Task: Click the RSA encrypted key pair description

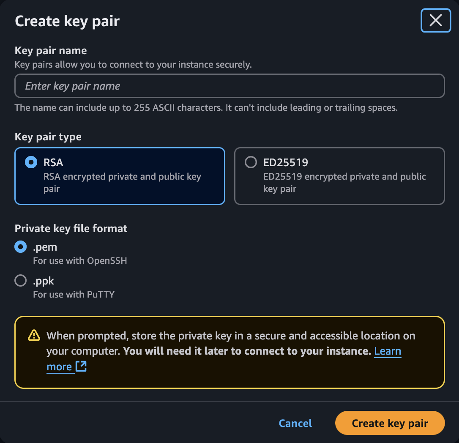Action: tap(123, 183)
